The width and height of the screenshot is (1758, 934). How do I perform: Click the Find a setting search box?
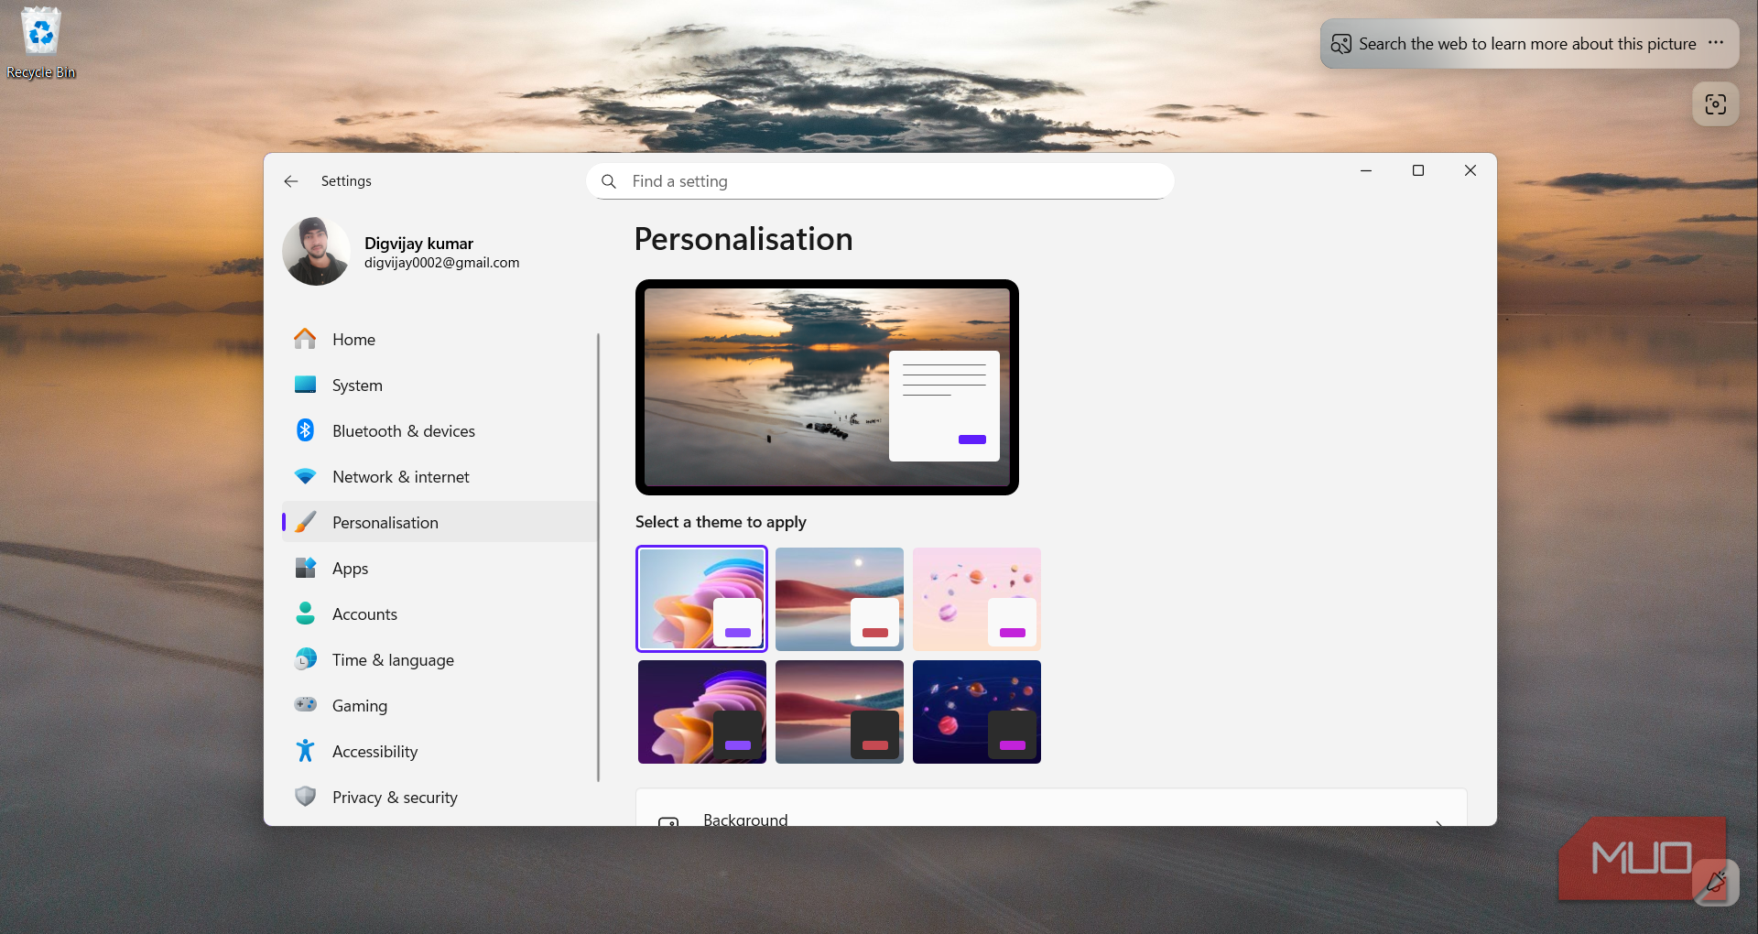click(879, 181)
